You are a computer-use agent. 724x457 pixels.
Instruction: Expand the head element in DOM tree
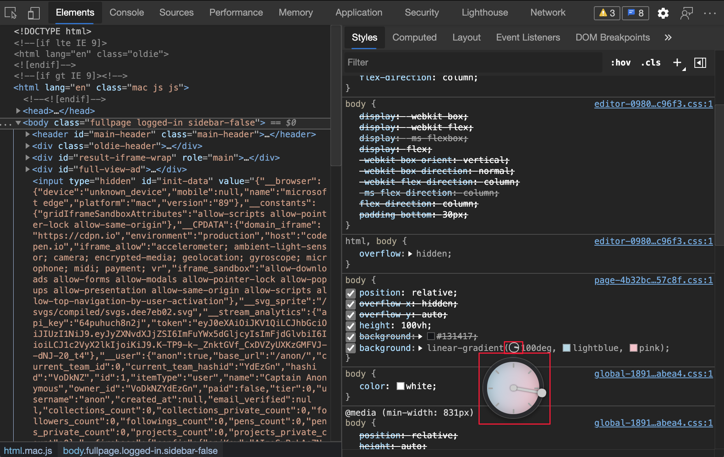(18, 111)
